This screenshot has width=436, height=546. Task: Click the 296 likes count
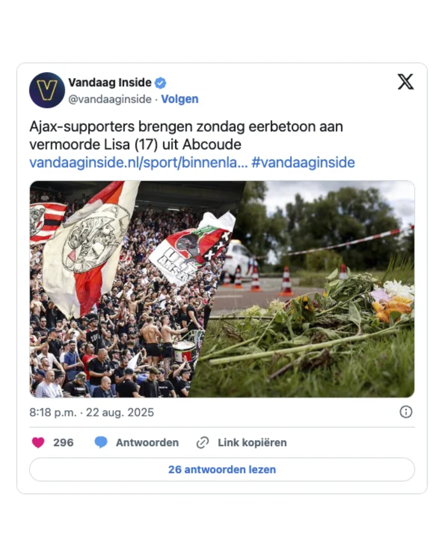[x=63, y=442]
